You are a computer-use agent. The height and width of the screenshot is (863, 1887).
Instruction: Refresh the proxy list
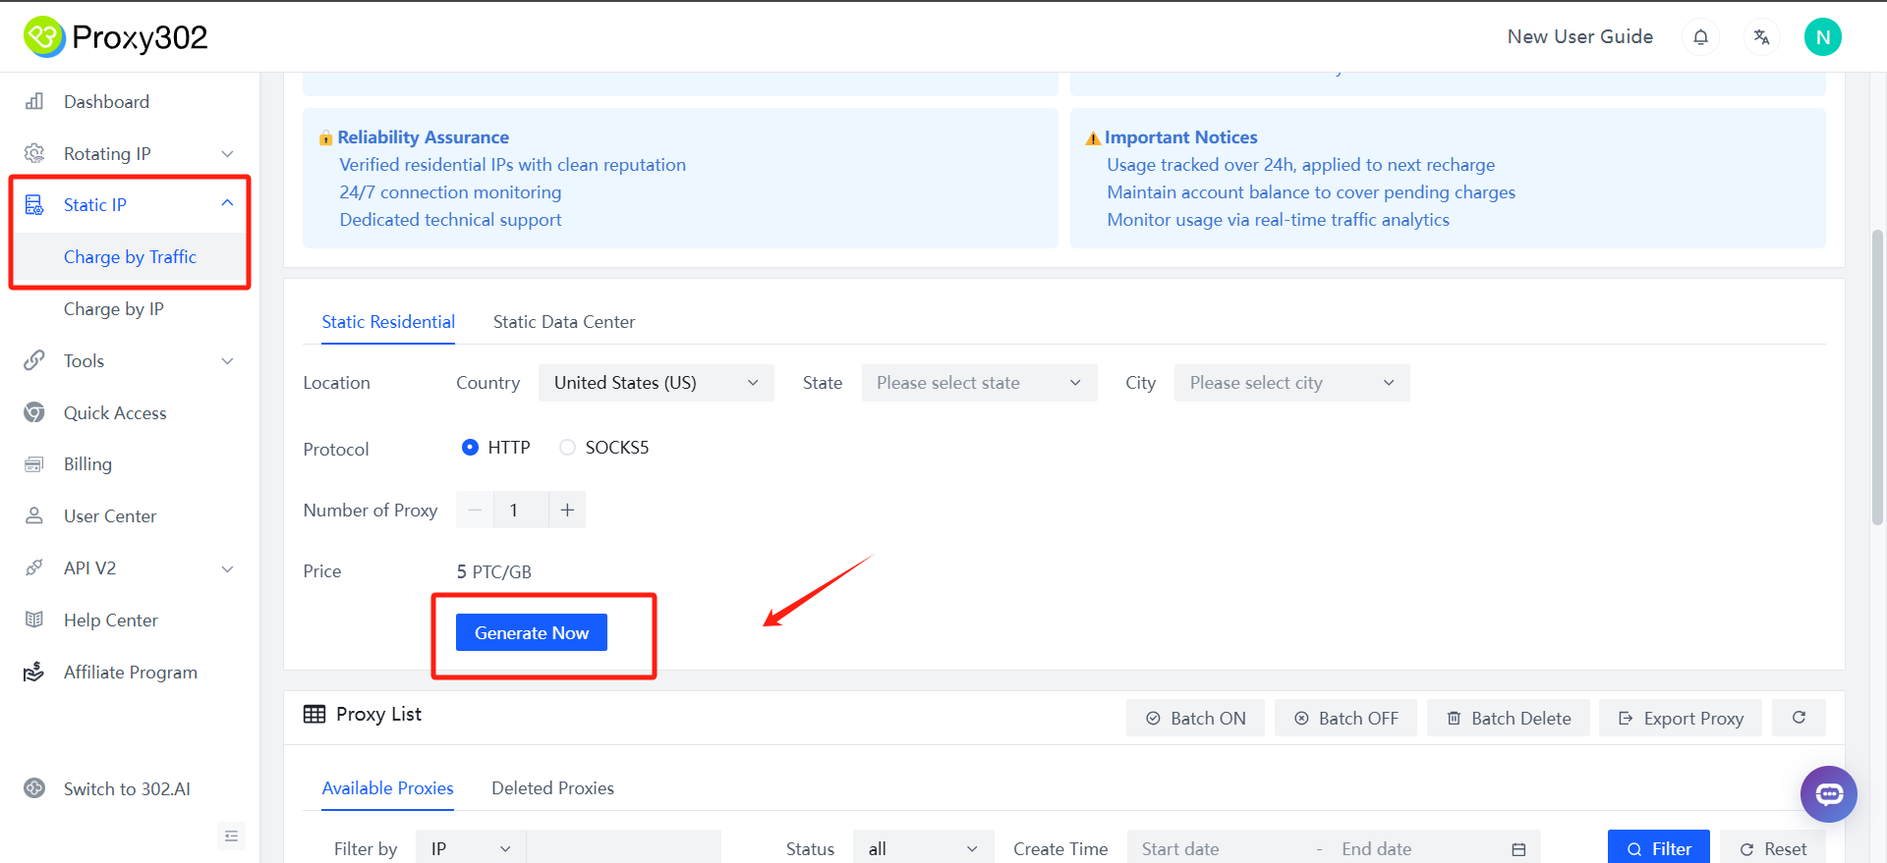tap(1799, 718)
